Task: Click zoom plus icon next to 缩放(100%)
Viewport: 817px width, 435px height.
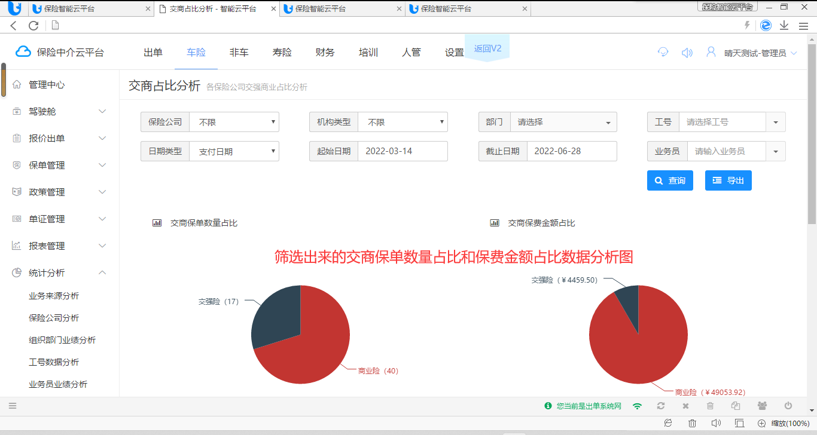Action: pyautogui.click(x=761, y=423)
